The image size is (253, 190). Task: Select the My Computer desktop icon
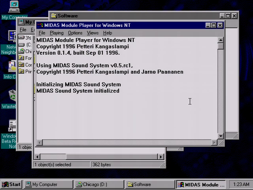tap(14, 7)
